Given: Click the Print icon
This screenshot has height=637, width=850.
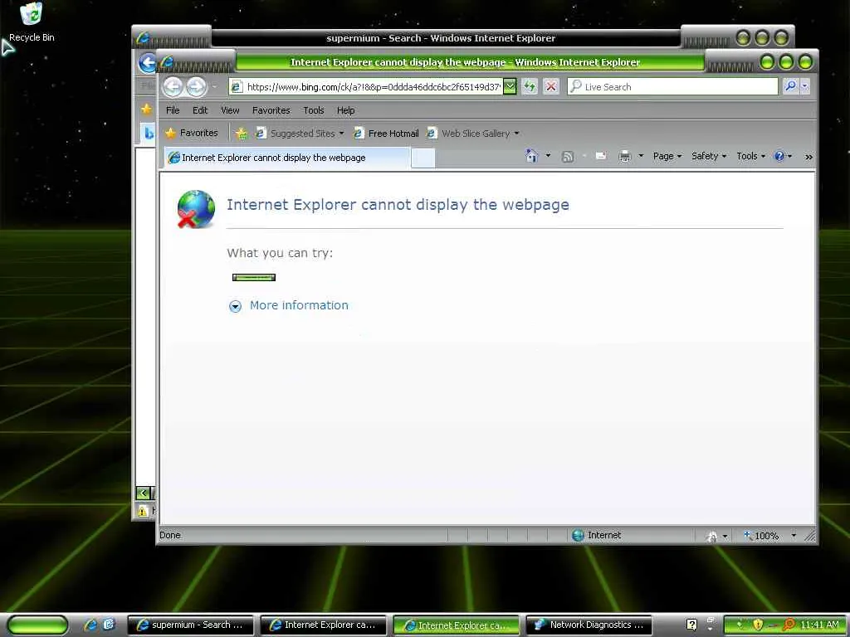Looking at the screenshot, I should click(624, 157).
